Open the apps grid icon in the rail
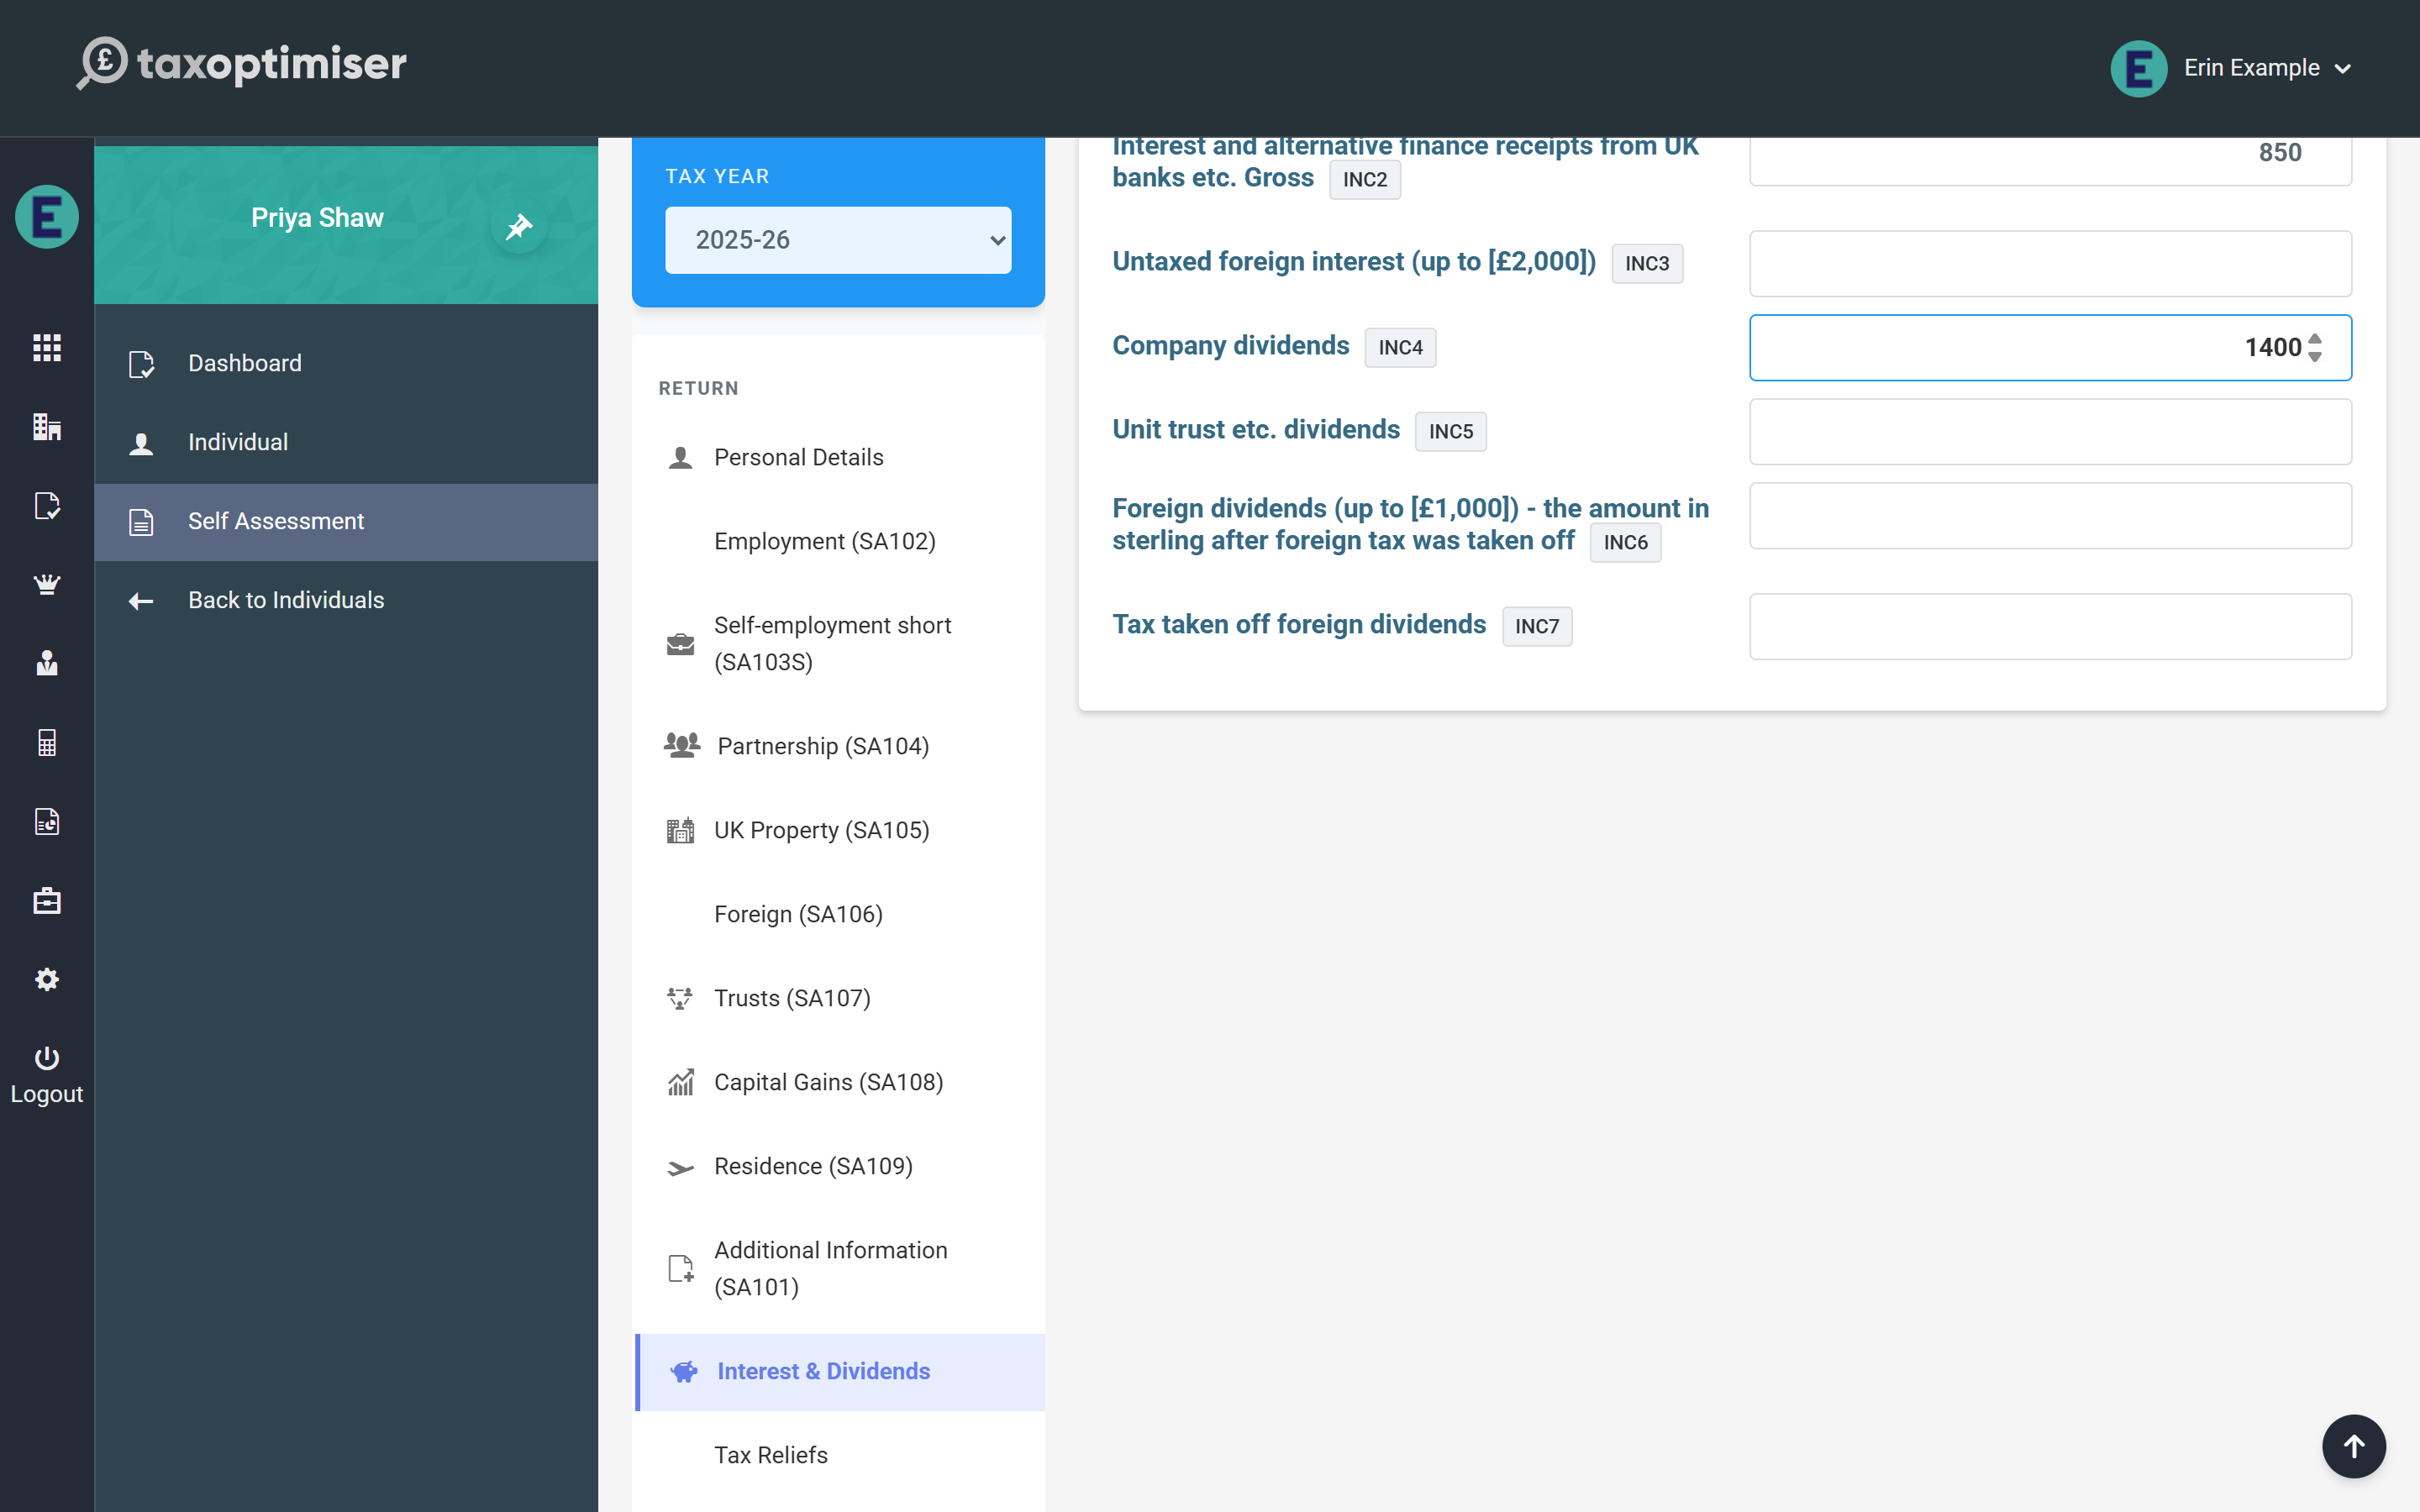This screenshot has width=2420, height=1512. point(47,348)
